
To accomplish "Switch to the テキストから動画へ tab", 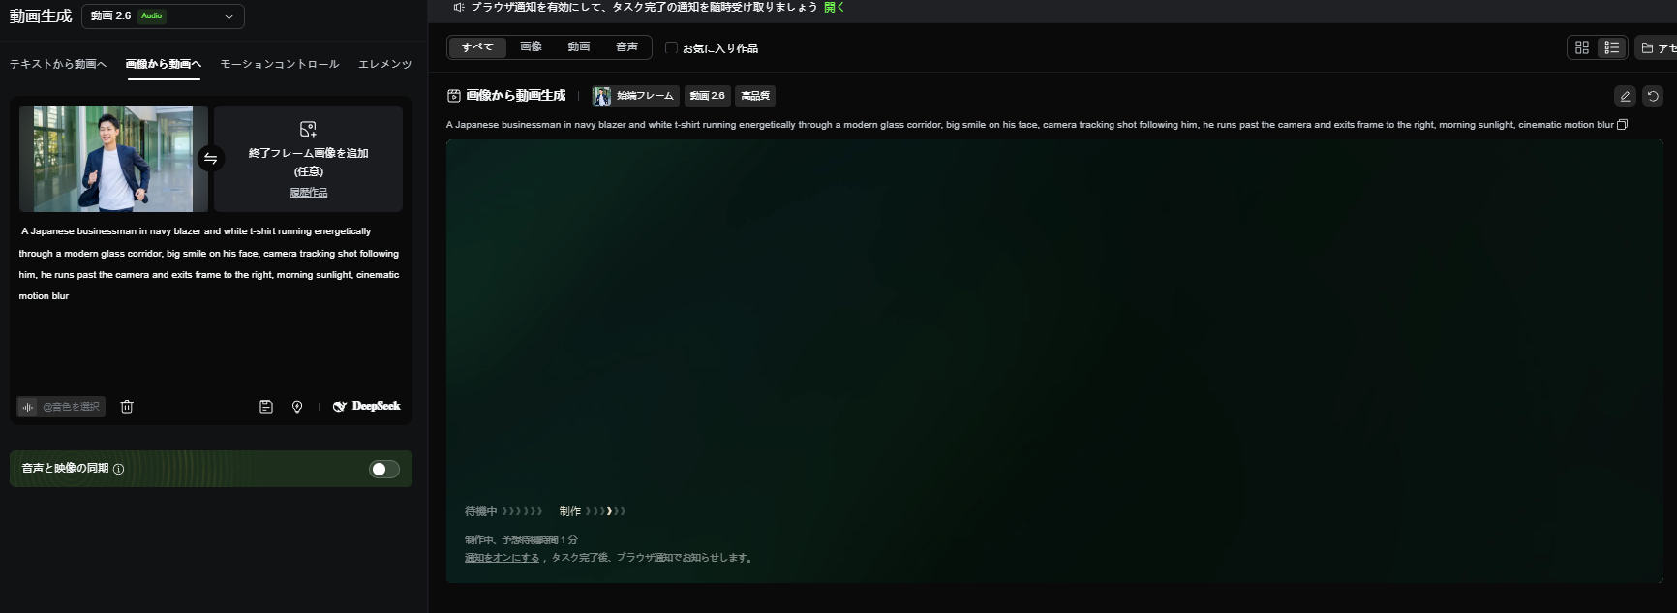I will 58,64.
